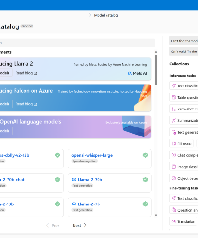Click the Text classification inference task icon

point(173,85)
